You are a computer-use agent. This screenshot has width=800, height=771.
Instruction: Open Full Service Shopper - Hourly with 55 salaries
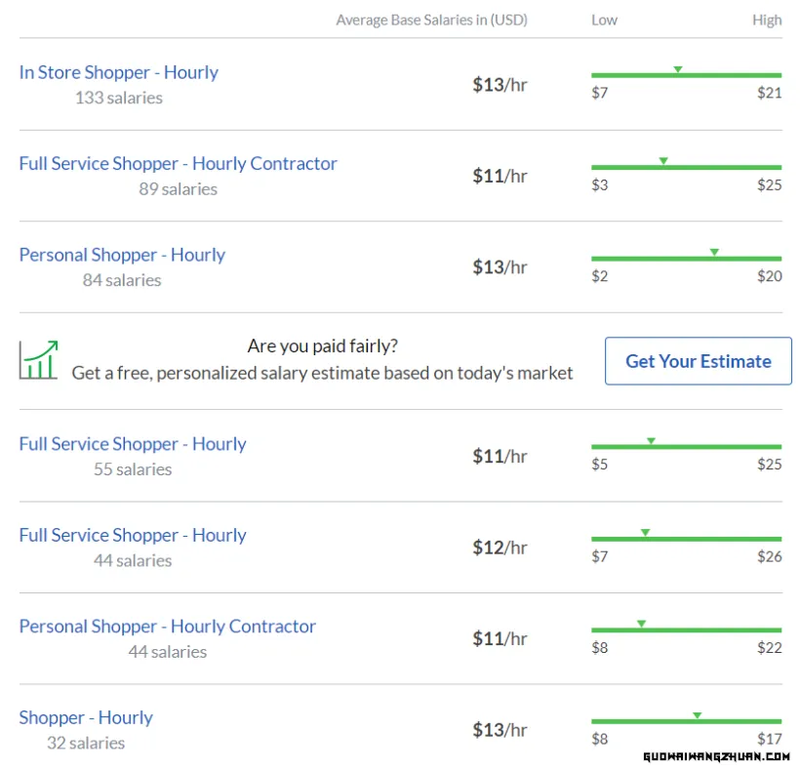point(133,444)
